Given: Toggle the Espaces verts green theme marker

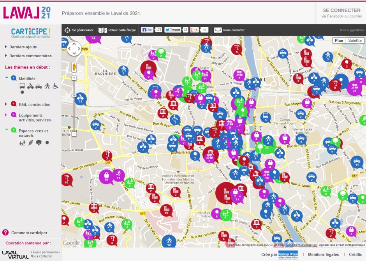Looking at the screenshot, I should click(x=14, y=130).
